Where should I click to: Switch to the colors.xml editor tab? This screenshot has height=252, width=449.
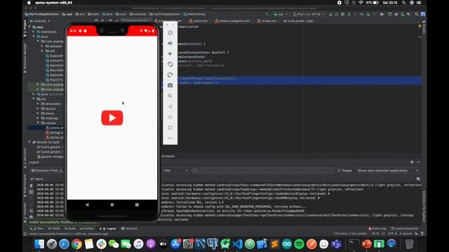tap(198, 21)
